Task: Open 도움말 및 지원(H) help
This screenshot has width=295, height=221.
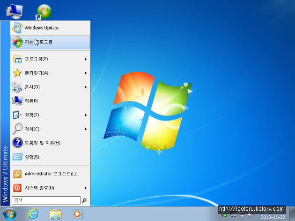Action: click(50, 143)
